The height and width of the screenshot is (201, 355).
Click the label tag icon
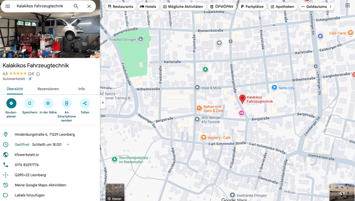[6, 195]
